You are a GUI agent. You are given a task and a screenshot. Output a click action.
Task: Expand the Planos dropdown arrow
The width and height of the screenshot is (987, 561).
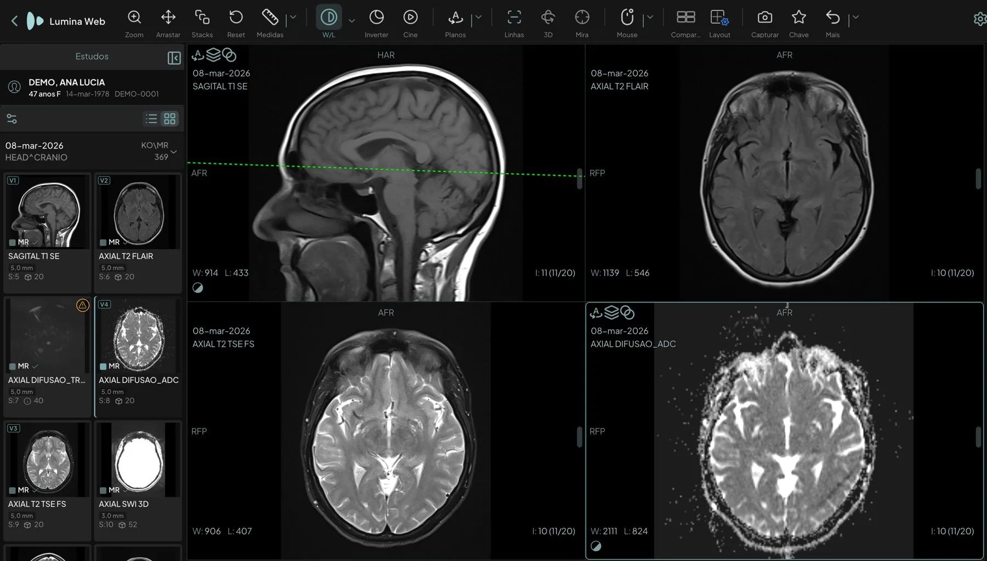point(479,18)
